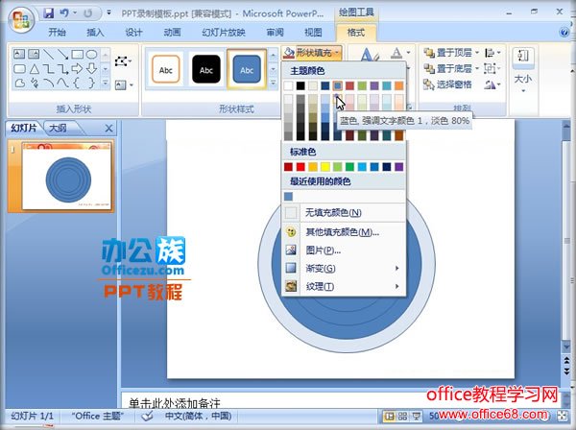Go to the 动画 tab
The image size is (576, 430).
pos(172,33)
